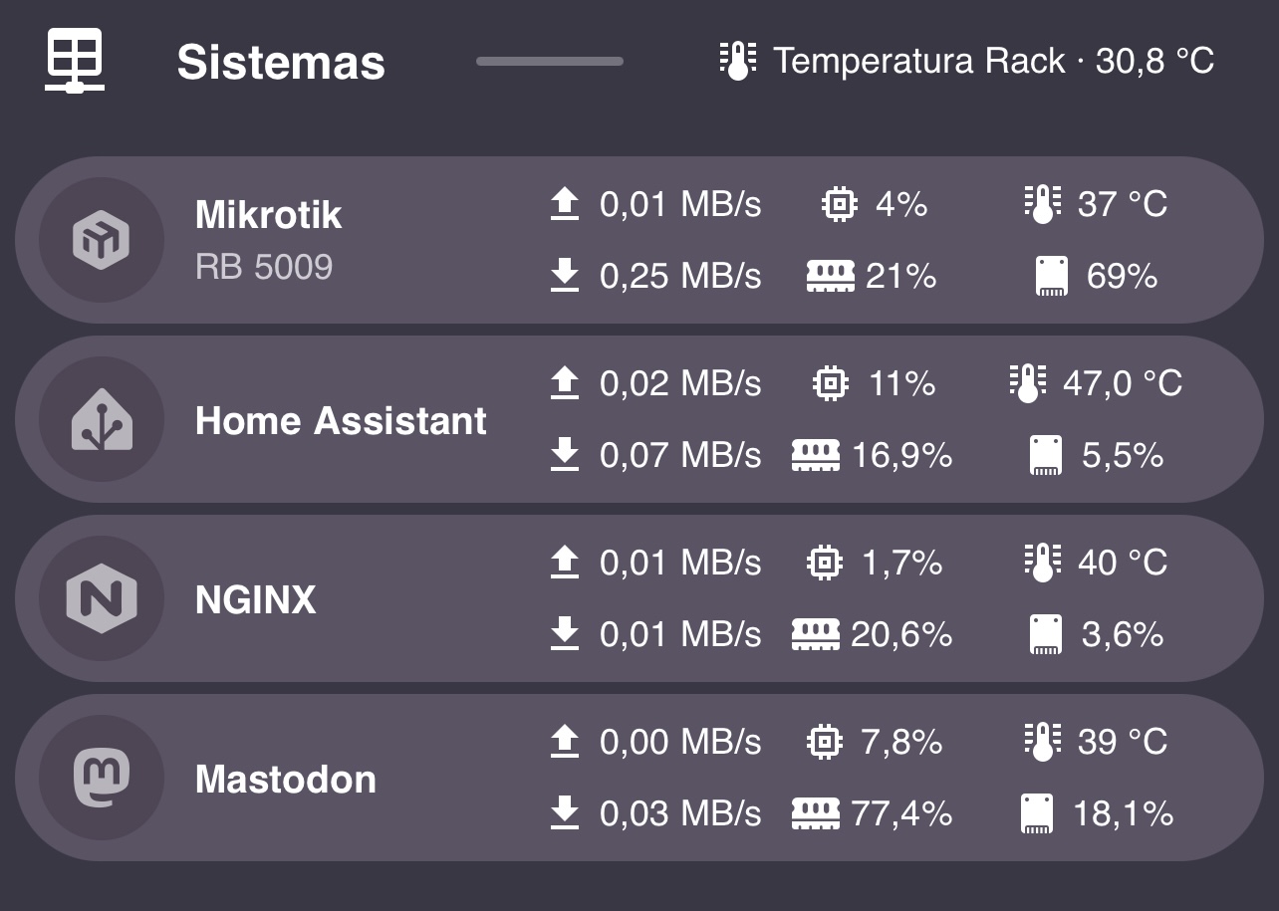The height and width of the screenshot is (911, 1279).
Task: Select the NGINX system name
Action: tap(256, 599)
